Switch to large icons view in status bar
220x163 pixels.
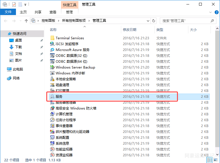216,160
